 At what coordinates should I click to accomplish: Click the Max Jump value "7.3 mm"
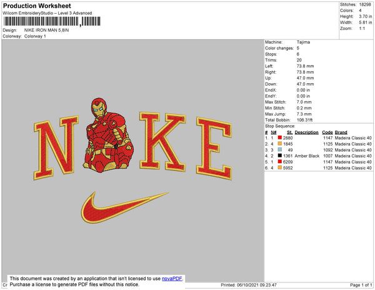click(304, 114)
